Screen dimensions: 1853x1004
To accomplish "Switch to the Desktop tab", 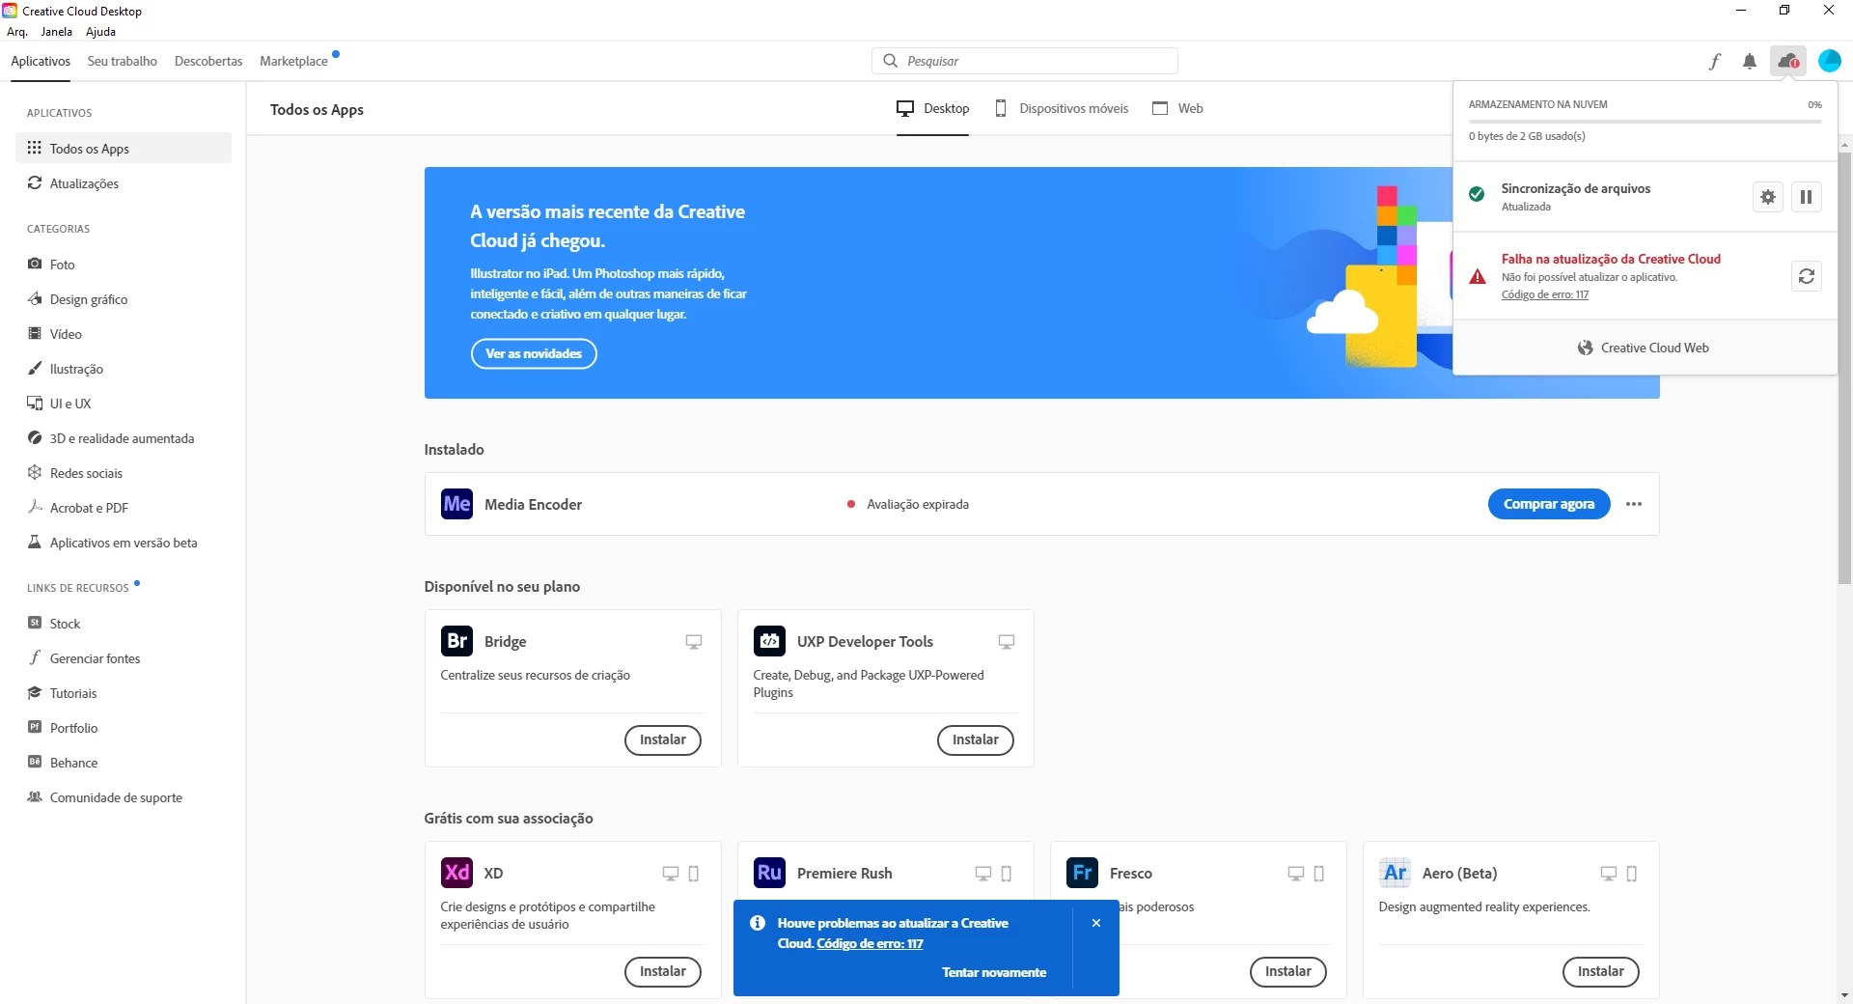I will pos(932,108).
